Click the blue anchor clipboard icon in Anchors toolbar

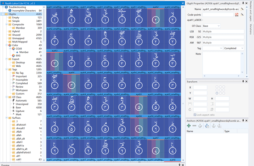pyautogui.click(x=207, y=126)
